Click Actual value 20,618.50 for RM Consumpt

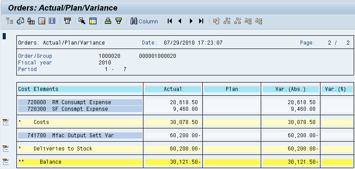[184, 102]
